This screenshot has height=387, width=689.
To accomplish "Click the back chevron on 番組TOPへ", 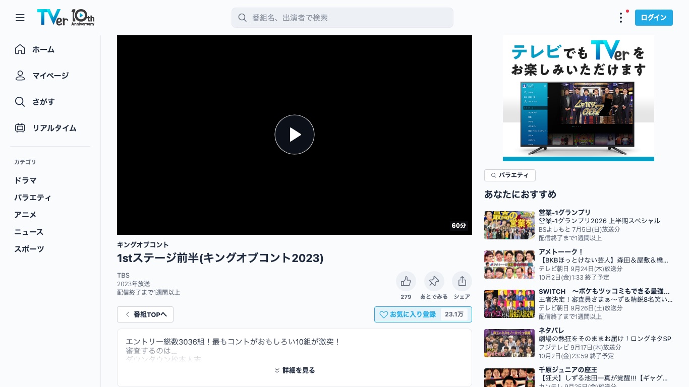I will [x=128, y=314].
